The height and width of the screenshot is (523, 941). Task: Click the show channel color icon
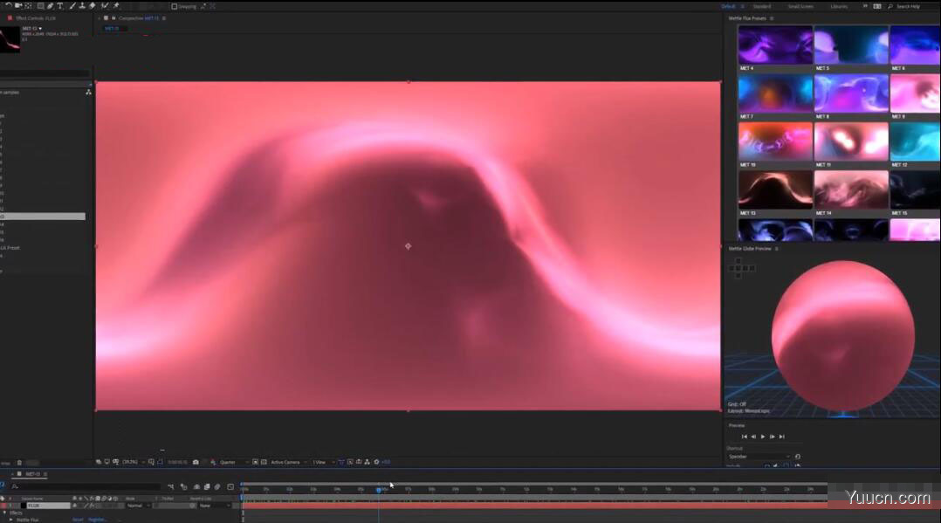213,463
